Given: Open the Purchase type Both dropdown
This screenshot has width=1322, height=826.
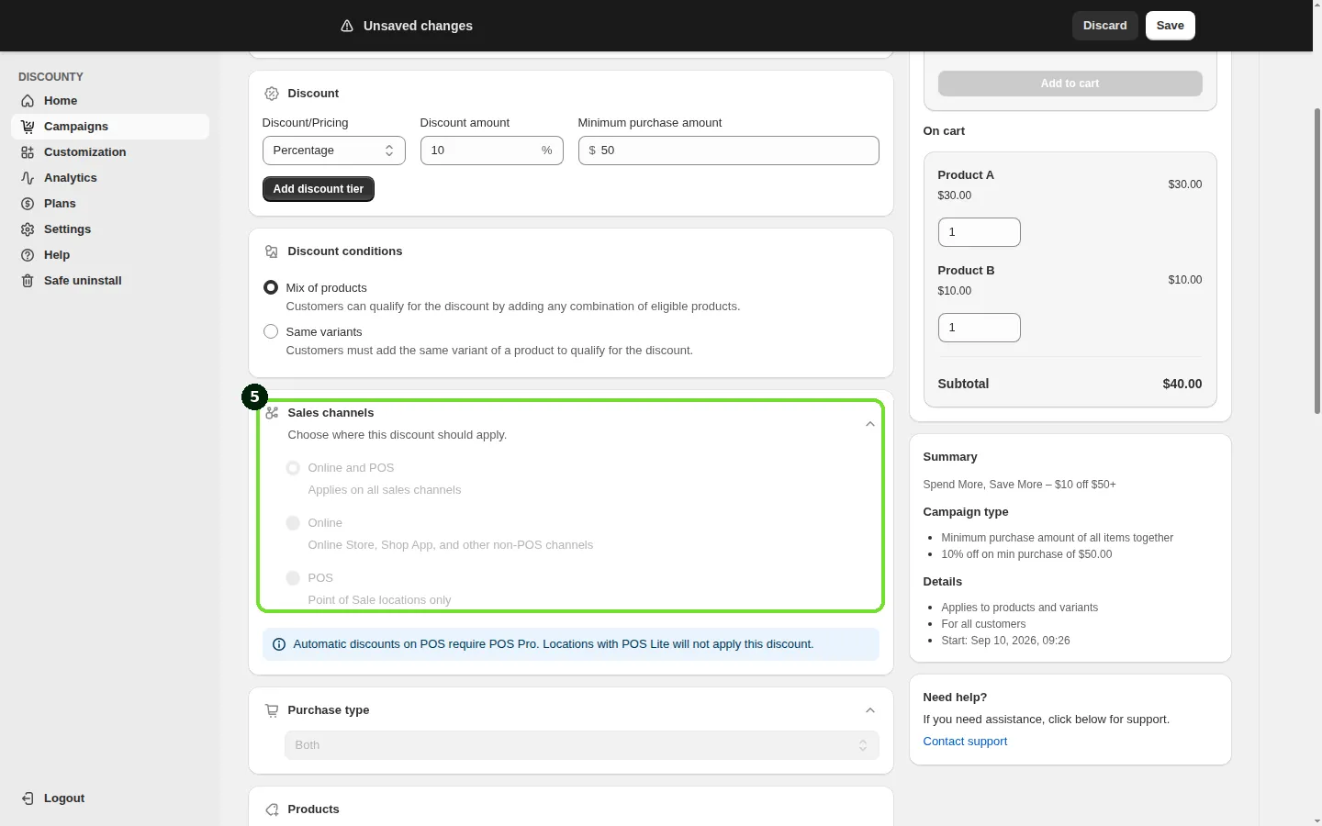Looking at the screenshot, I should pyautogui.click(x=582, y=745).
